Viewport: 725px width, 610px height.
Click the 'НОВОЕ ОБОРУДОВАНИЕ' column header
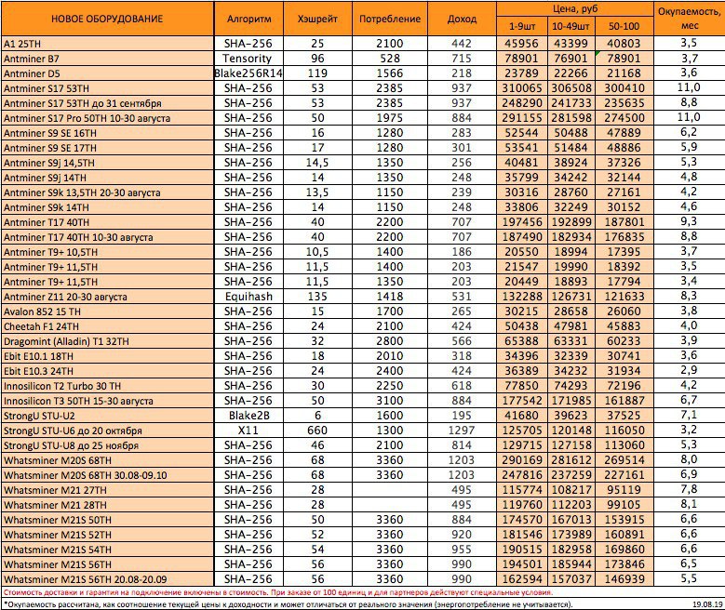point(107,19)
